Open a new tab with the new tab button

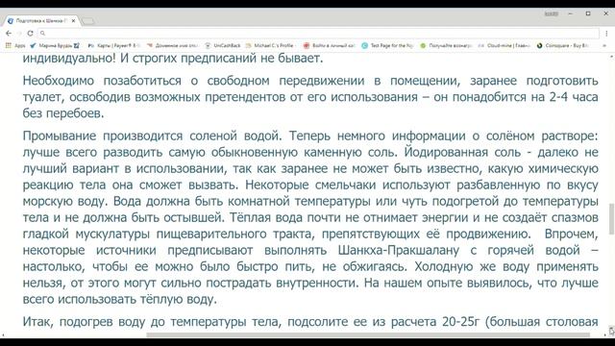[88, 21]
